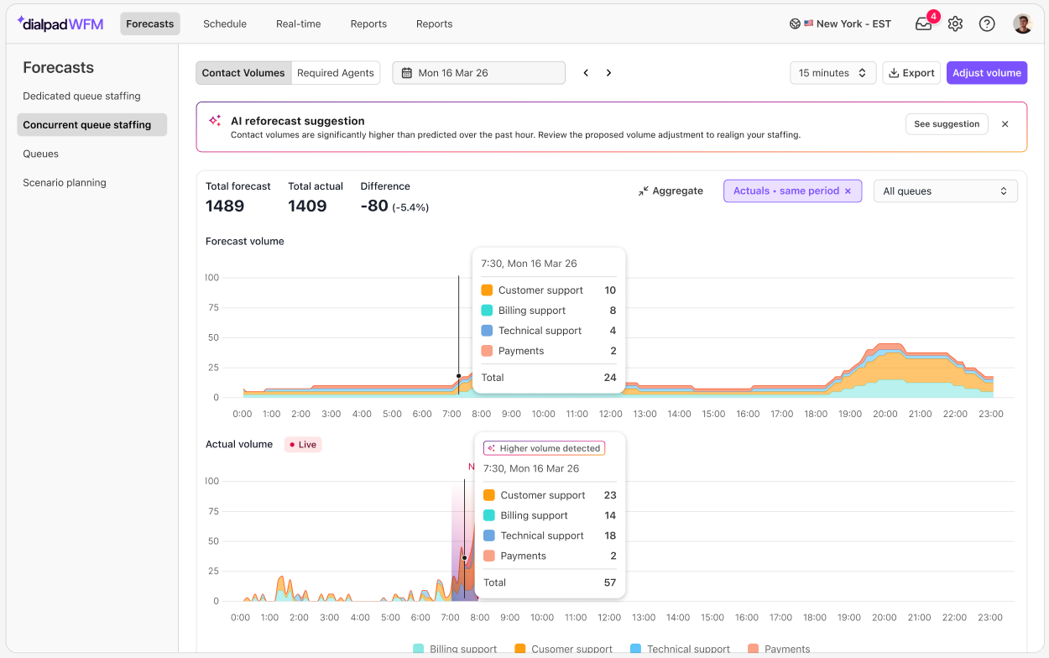Open the Real-time tab
1049x658 pixels.
[x=299, y=23]
